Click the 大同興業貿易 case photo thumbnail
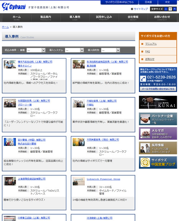Image resolution: width=179 pixels, height=221 pixels. pos(79,142)
